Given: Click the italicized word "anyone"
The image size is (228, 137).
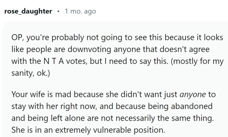Looking at the screenshot, I should tap(193, 95).
